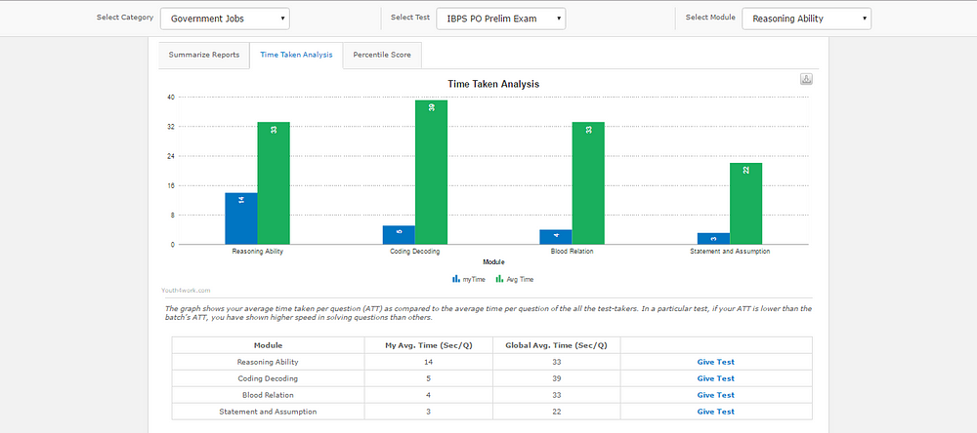Click the Time Taken Analysis chart title
Screen dimensions: 977x433
(x=493, y=84)
